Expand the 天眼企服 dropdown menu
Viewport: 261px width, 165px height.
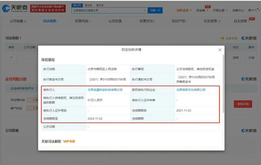point(220,10)
